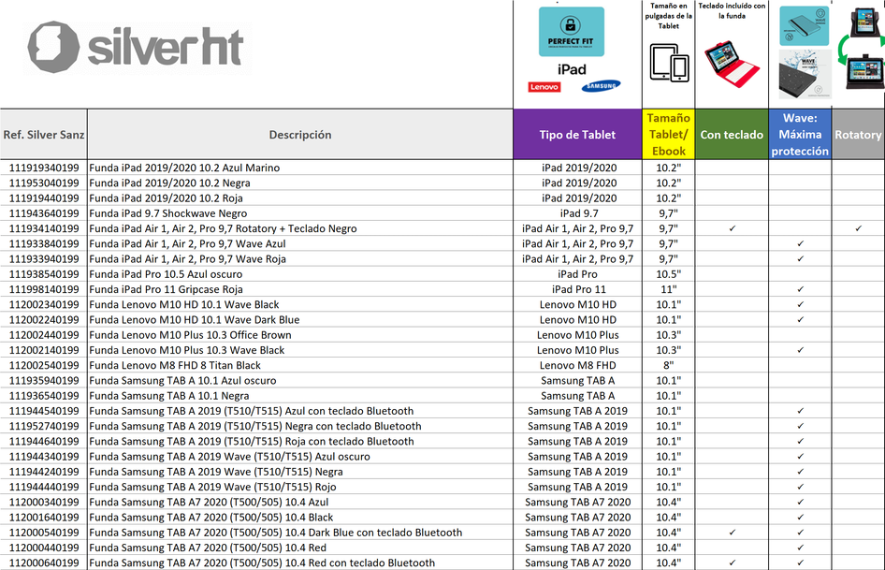The image size is (885, 570).
Task: Select 'Funda Lenovo M8 FHD 8 Titan Black' cell
Action: (x=300, y=366)
